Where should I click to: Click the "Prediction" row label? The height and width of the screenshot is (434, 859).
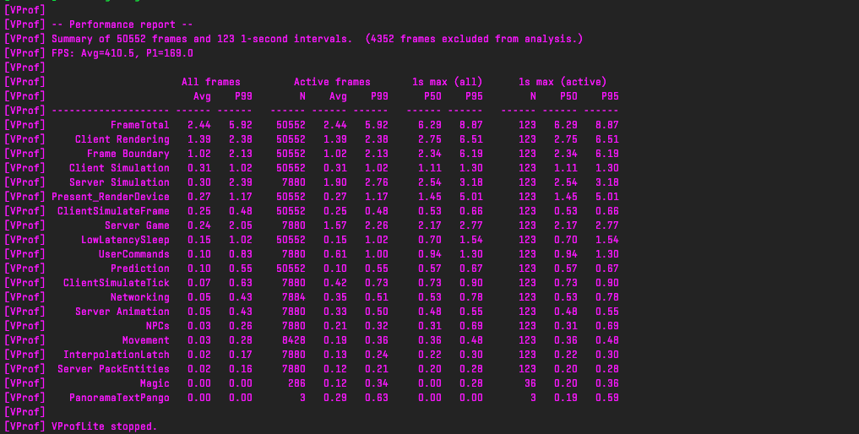pos(139,268)
